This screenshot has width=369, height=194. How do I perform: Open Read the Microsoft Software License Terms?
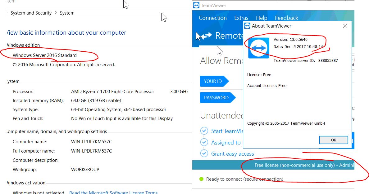point(113,192)
